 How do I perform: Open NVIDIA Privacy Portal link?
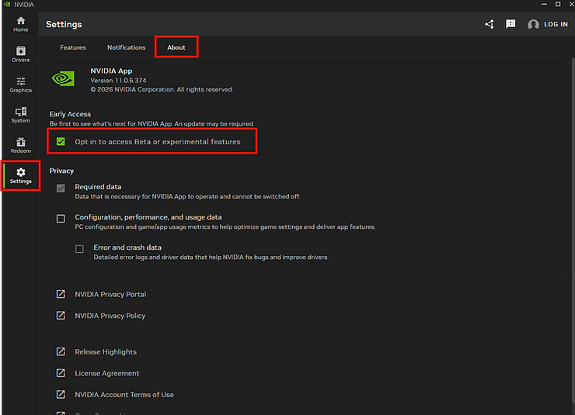(x=110, y=294)
